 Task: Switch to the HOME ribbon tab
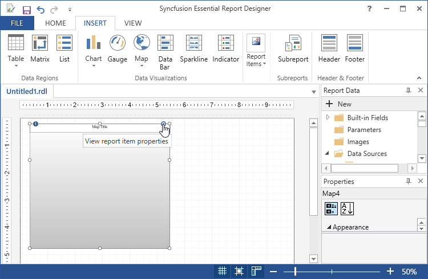click(x=55, y=23)
